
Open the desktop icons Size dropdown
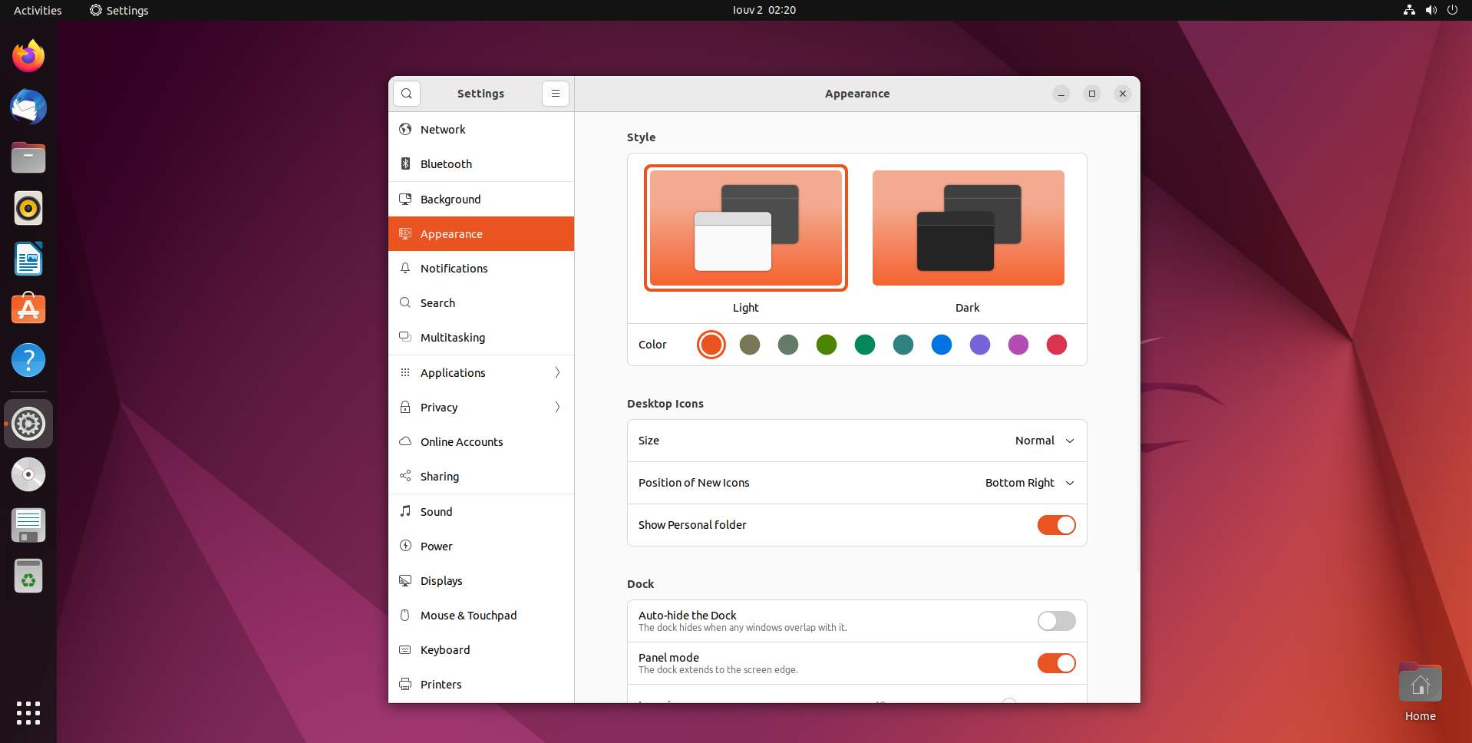click(x=1043, y=440)
